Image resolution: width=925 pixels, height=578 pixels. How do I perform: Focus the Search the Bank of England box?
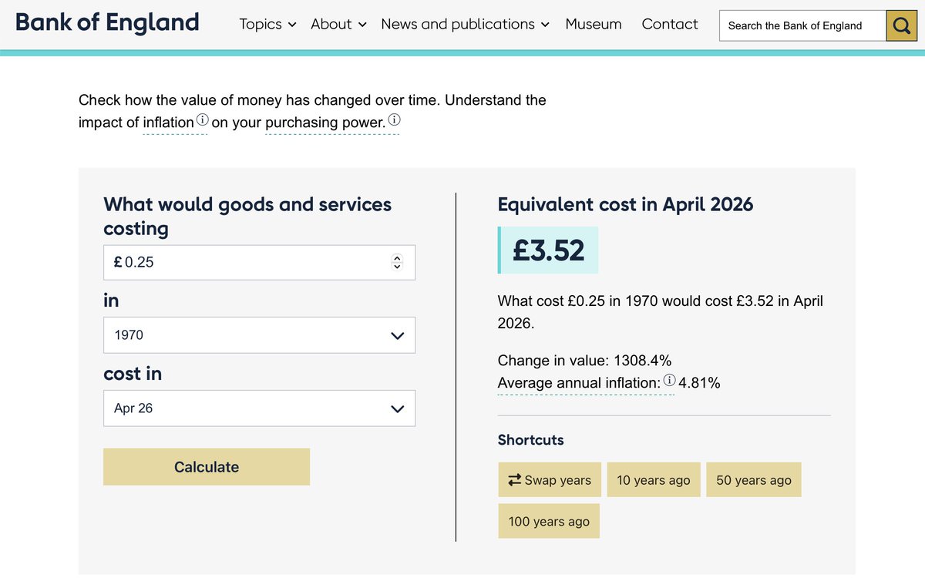coord(802,25)
